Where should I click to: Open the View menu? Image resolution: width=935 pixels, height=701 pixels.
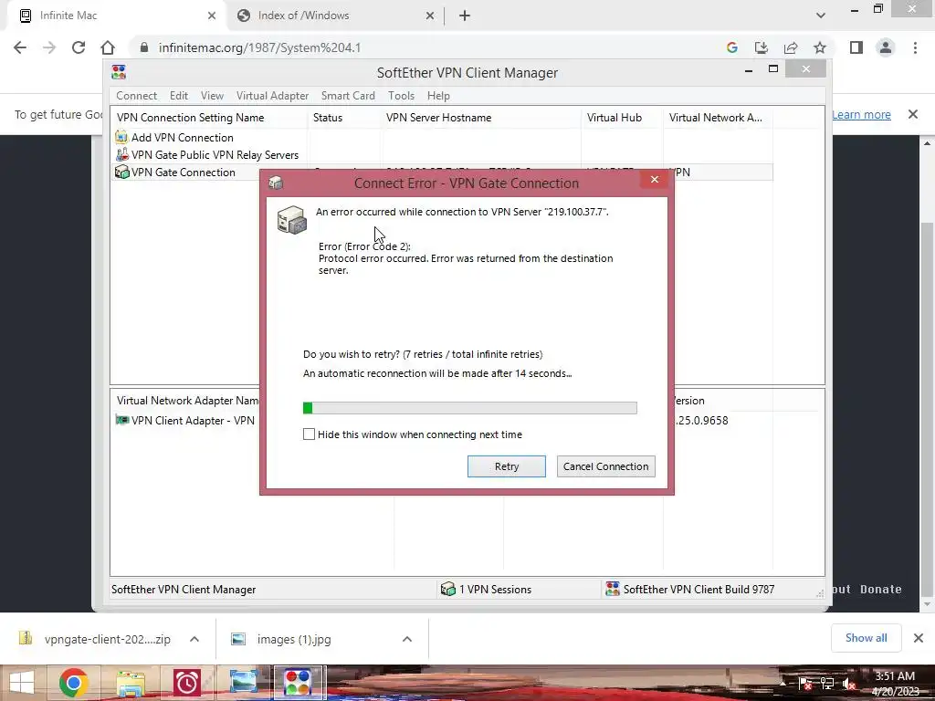(x=212, y=95)
